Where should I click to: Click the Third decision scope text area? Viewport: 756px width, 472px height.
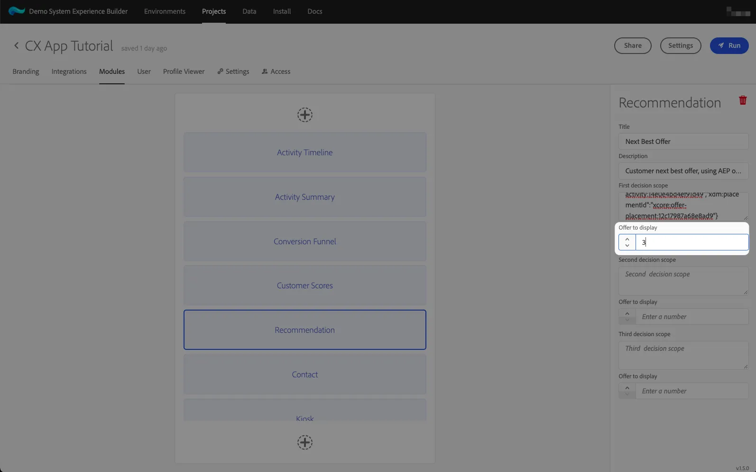[x=683, y=355]
